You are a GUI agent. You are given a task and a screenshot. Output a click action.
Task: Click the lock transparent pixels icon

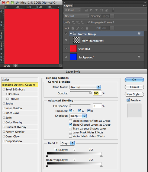(73, 28)
